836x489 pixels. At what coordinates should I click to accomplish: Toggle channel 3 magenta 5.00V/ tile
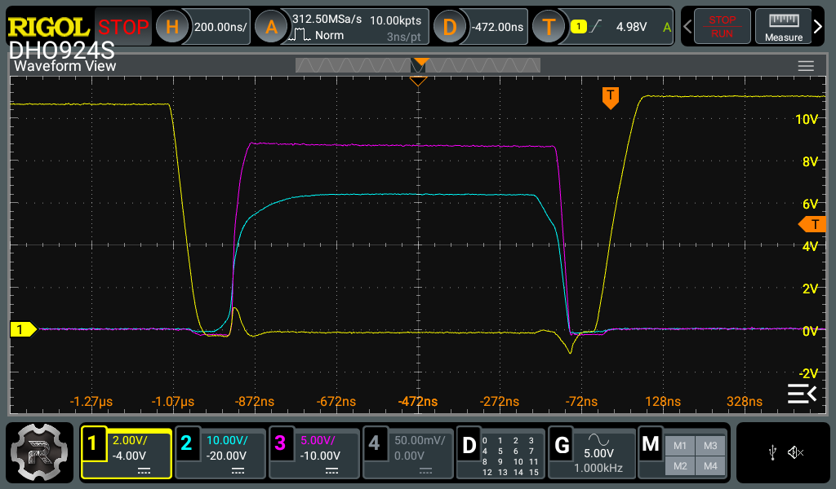pyautogui.click(x=314, y=453)
